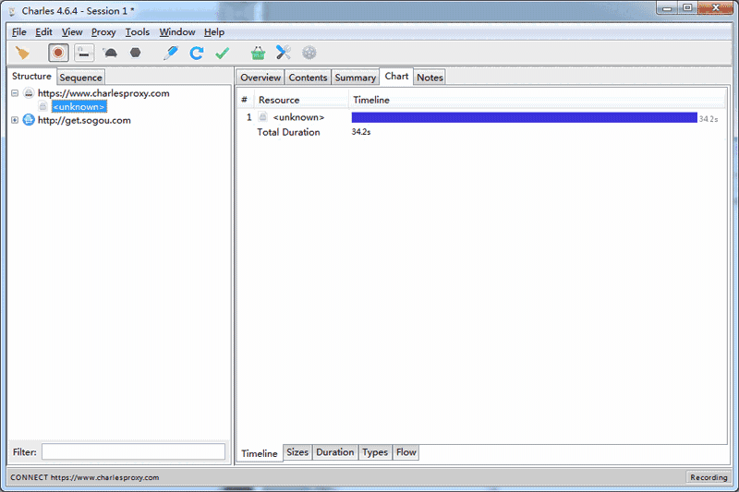Screen dimensions: 739x492
Task: Click the globe icon beside get.sogou.com
Action: click(x=29, y=120)
